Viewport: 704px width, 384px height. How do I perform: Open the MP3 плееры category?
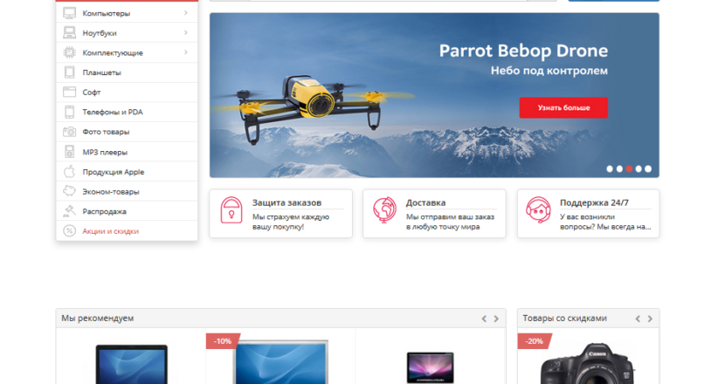[x=105, y=153]
